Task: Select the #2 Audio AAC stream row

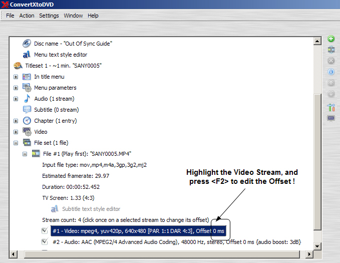Action: coord(177,242)
